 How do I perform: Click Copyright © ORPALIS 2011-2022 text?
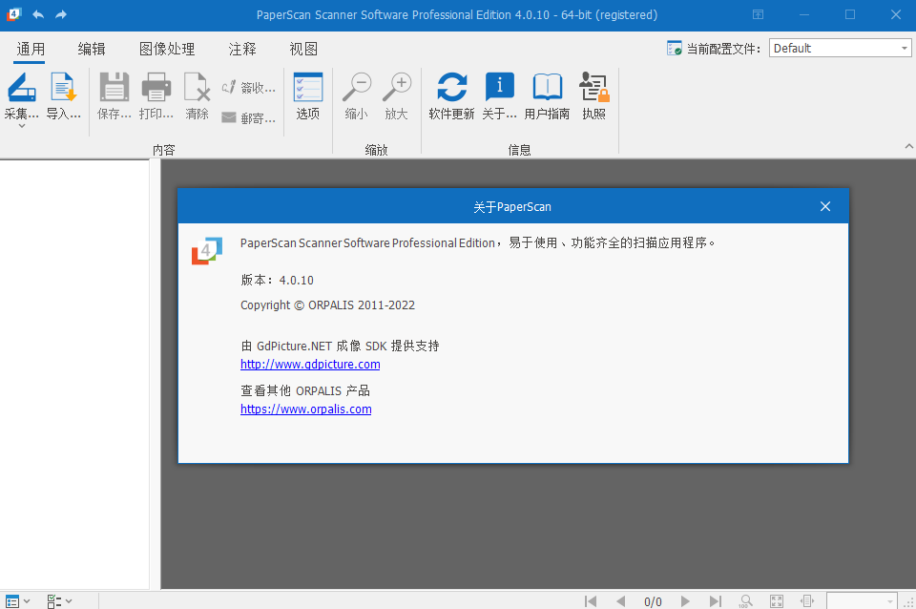click(x=327, y=305)
